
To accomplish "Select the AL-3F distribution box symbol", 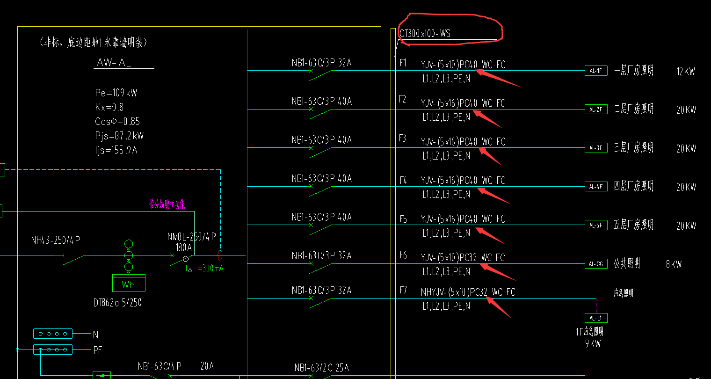I will 596,148.
